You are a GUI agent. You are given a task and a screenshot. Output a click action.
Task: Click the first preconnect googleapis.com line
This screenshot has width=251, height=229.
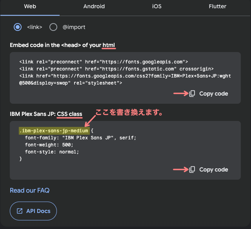click(x=104, y=62)
